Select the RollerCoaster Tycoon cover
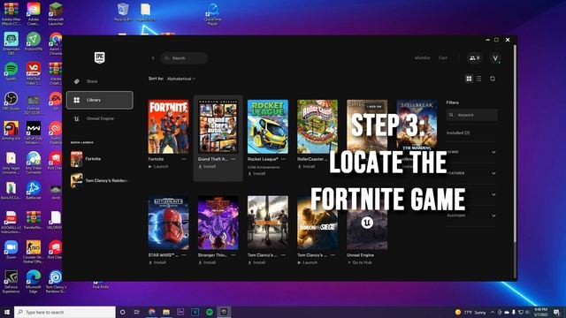 click(x=317, y=126)
